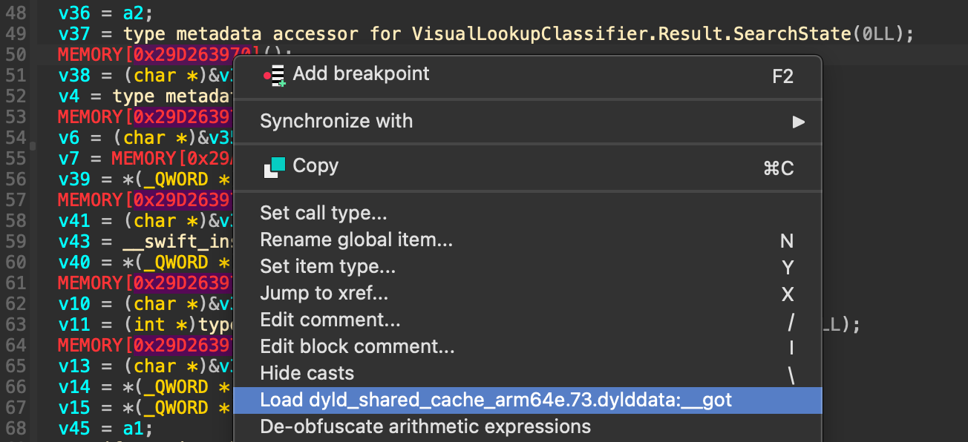Select De-obfuscate arithmetic expressions
Viewport: 968px width, 442px height.
(425, 427)
